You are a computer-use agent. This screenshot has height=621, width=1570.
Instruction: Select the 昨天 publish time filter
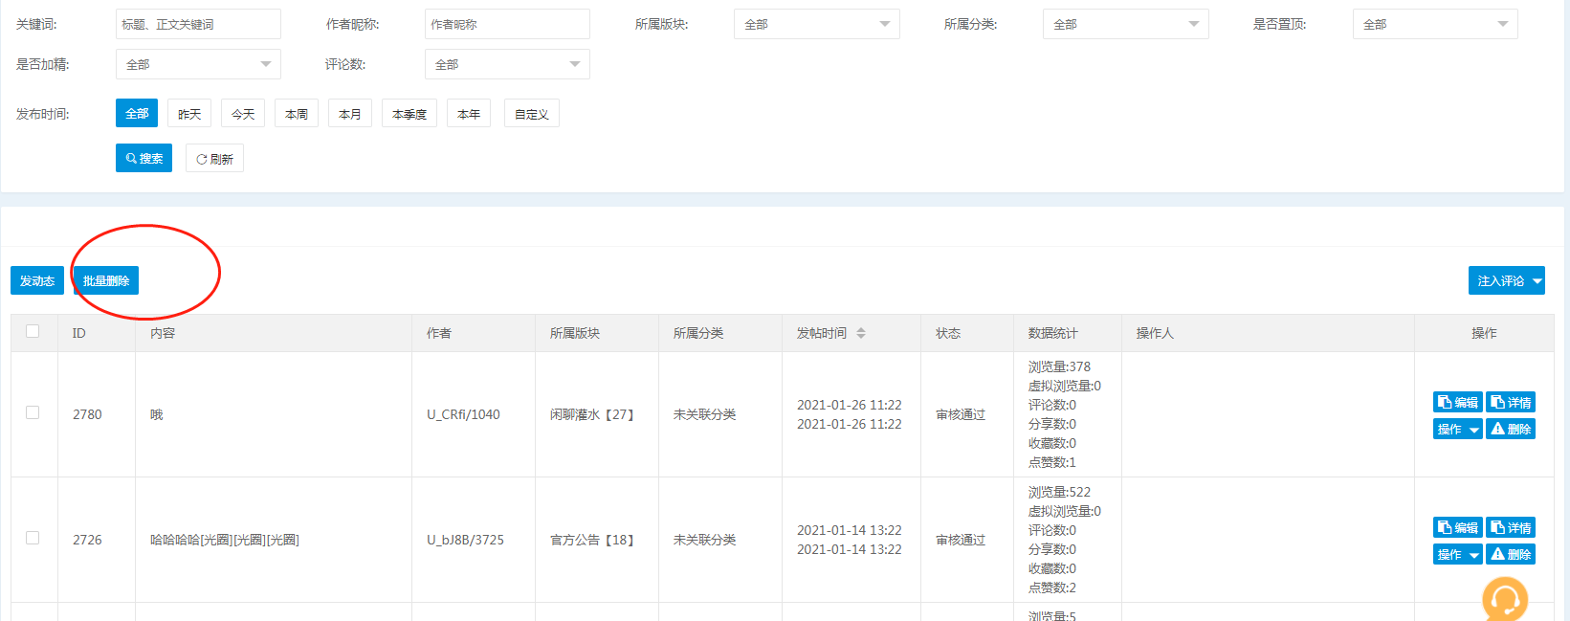click(x=189, y=113)
